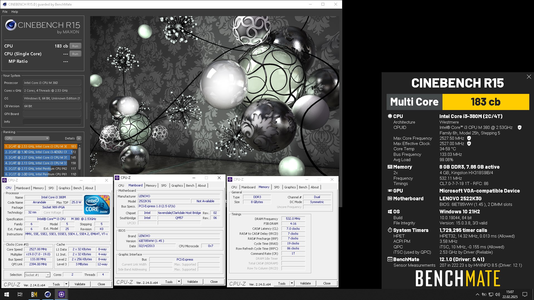Run the CPU Single Core benchmark

point(75,54)
